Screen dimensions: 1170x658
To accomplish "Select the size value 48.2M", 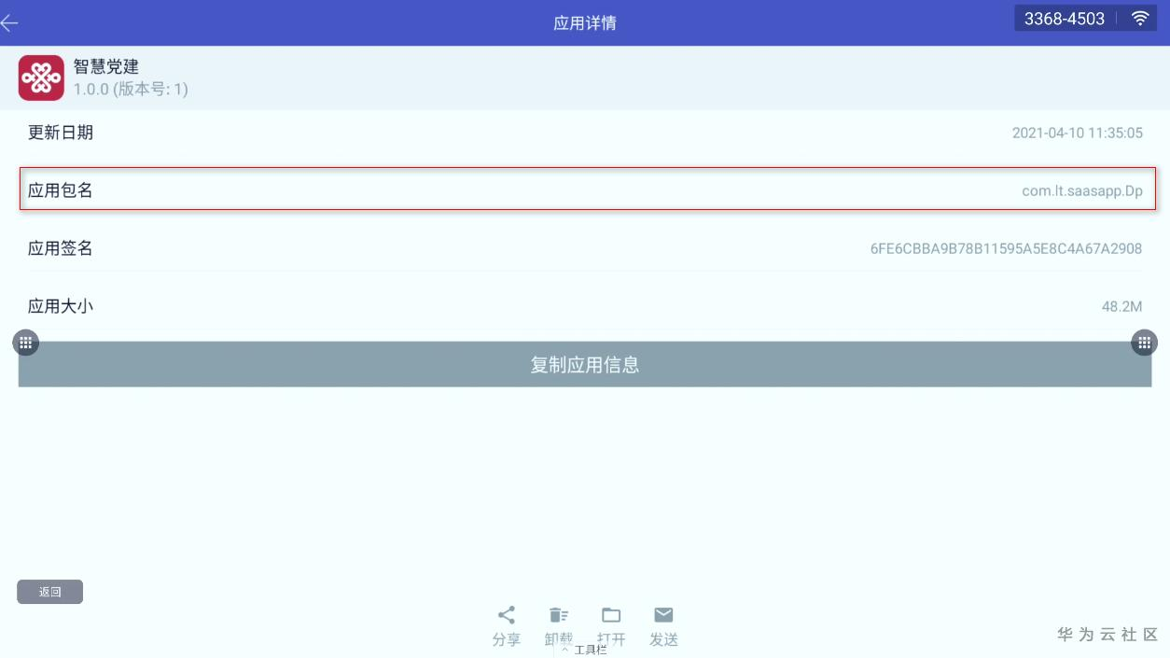I will tap(1122, 307).
